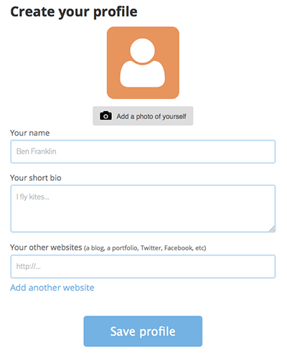The image size is (287, 353).
Task: Click the 'Ben Franklin' placeholder text
Action: point(37,151)
